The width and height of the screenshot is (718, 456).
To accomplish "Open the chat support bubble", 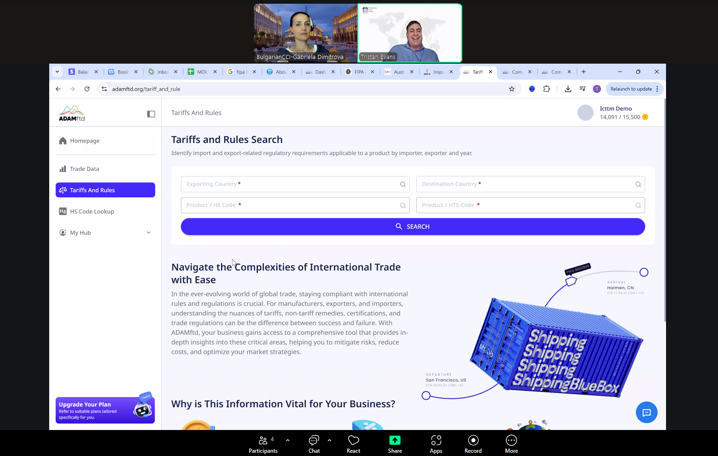I will (x=647, y=412).
